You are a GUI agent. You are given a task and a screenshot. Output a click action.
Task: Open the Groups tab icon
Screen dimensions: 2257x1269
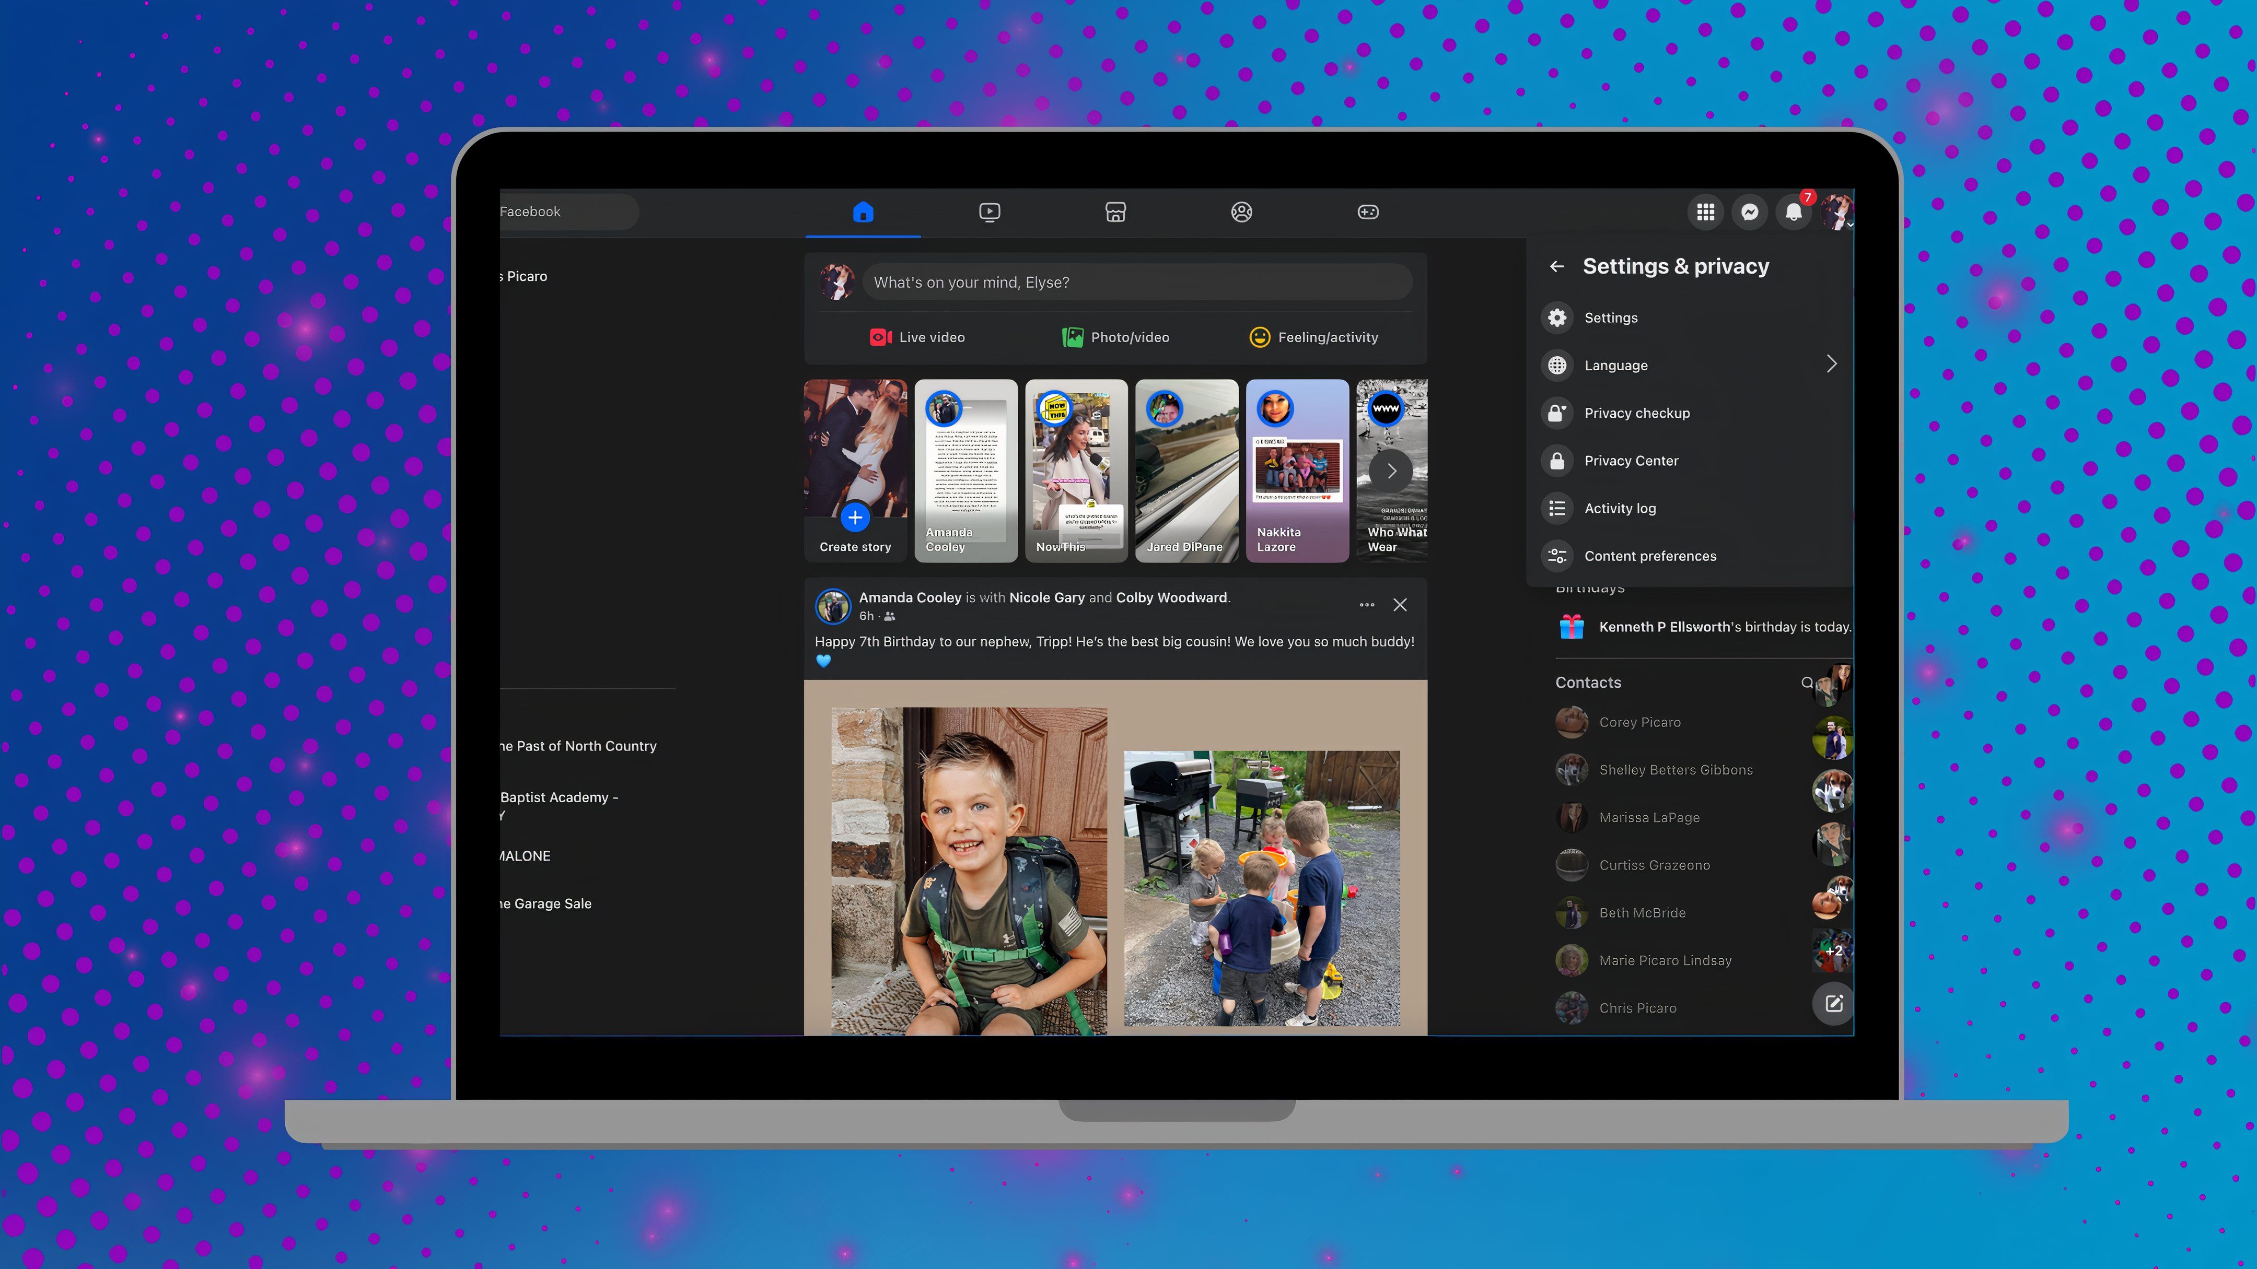pyautogui.click(x=1241, y=212)
